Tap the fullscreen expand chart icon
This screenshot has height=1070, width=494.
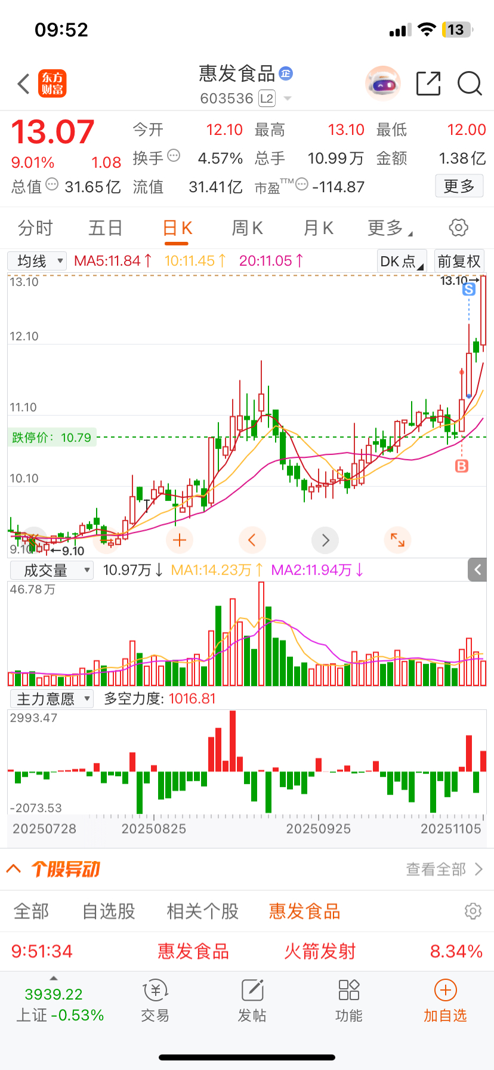(397, 540)
